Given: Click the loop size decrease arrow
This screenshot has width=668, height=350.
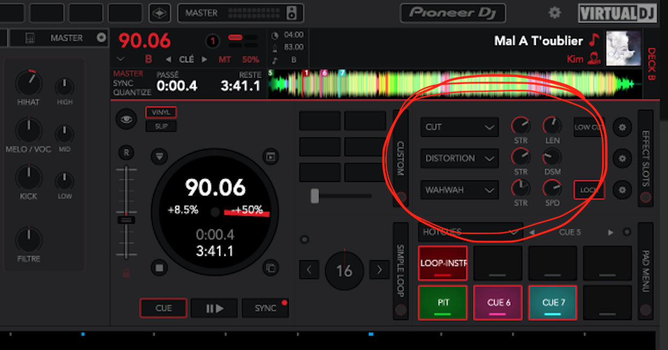Looking at the screenshot, I should tap(309, 270).
